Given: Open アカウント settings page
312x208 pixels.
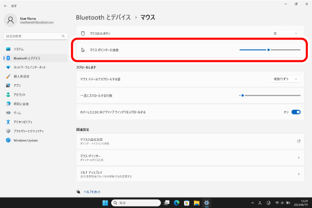Looking at the screenshot, I should (x=20, y=95).
